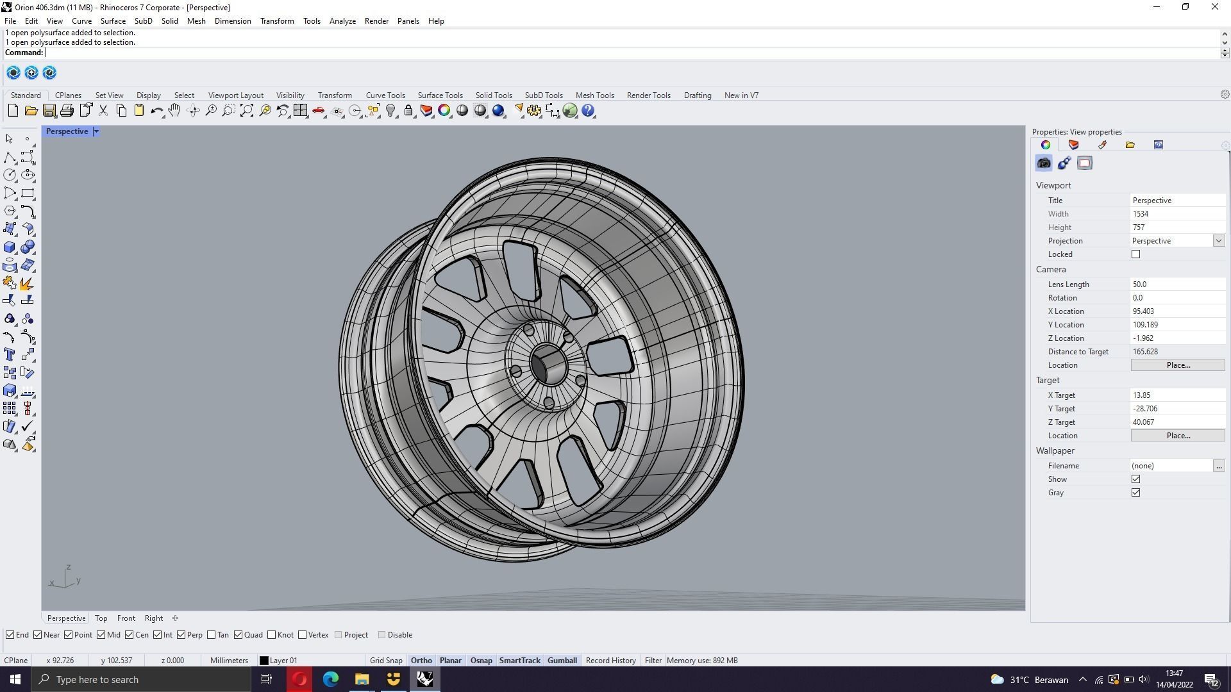Toggle the Mid osnap checkbox
The width and height of the screenshot is (1231, 692).
[101, 635]
